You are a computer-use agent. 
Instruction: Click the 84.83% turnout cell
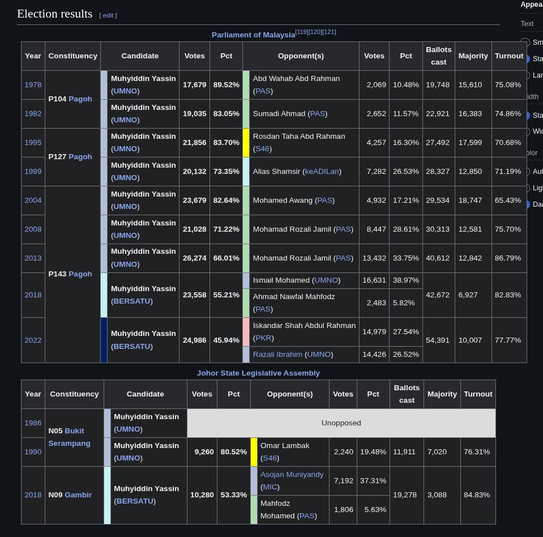tap(478, 495)
